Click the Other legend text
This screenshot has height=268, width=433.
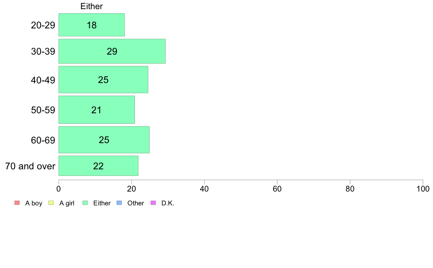click(x=136, y=203)
